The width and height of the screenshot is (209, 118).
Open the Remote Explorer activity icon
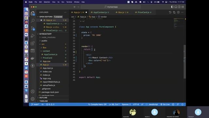coord(33,51)
